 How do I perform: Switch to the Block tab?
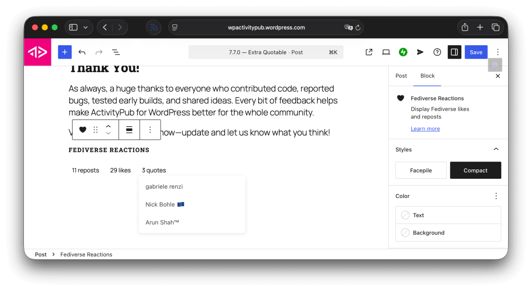click(x=428, y=76)
